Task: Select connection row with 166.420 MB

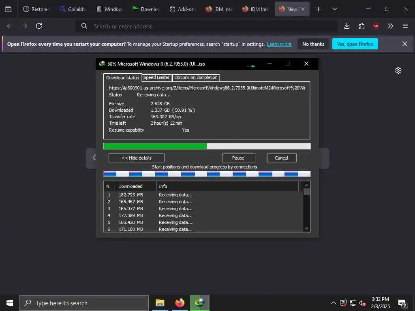Action: (x=203, y=222)
